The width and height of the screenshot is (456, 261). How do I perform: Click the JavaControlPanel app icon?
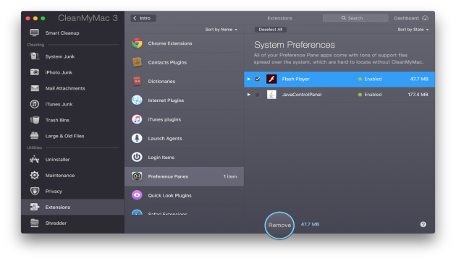click(x=271, y=95)
